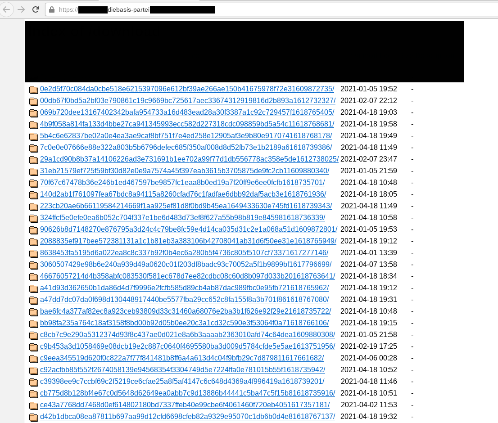
Task: Open directory link starting bb98fa235a764c18
Action: (185, 323)
